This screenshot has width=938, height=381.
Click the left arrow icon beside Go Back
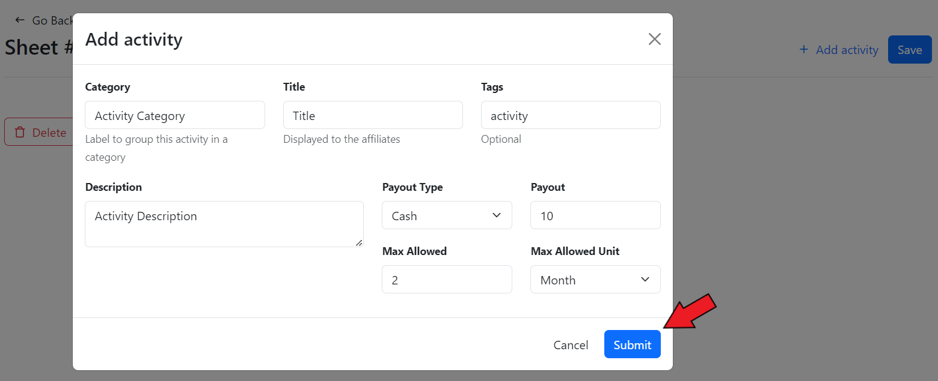20,20
